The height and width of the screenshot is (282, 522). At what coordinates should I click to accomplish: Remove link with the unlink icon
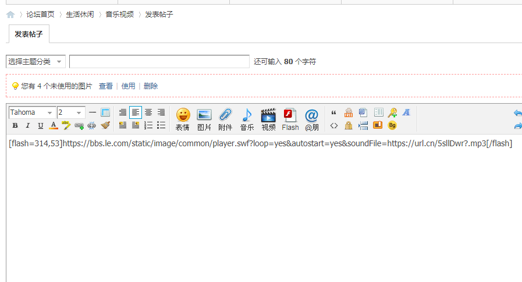click(x=91, y=126)
